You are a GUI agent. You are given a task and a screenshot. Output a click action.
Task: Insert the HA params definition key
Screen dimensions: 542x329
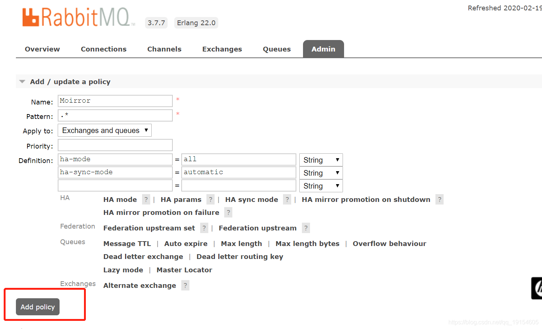pos(181,200)
